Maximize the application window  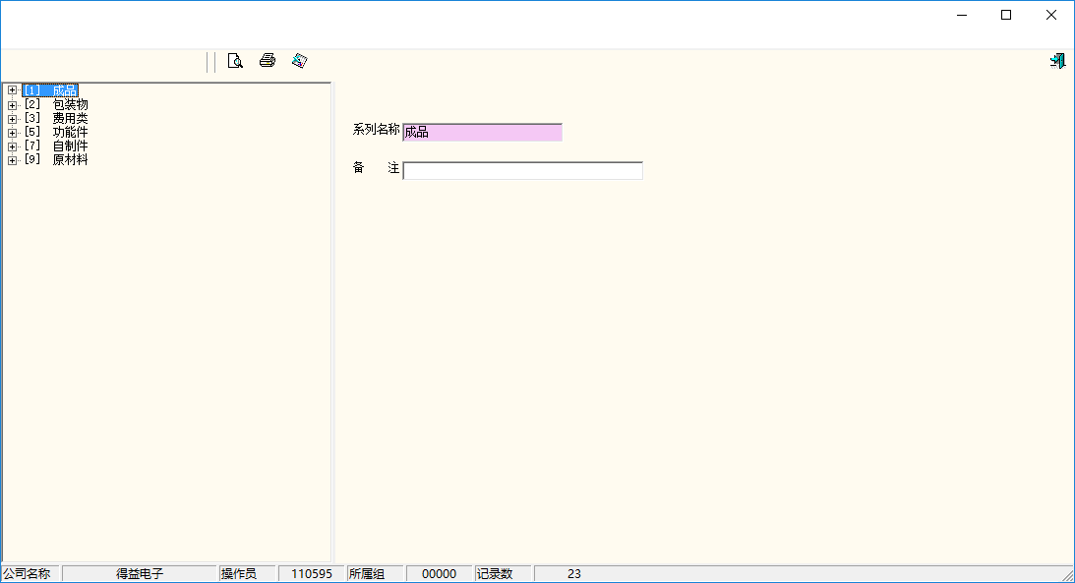(x=1006, y=15)
